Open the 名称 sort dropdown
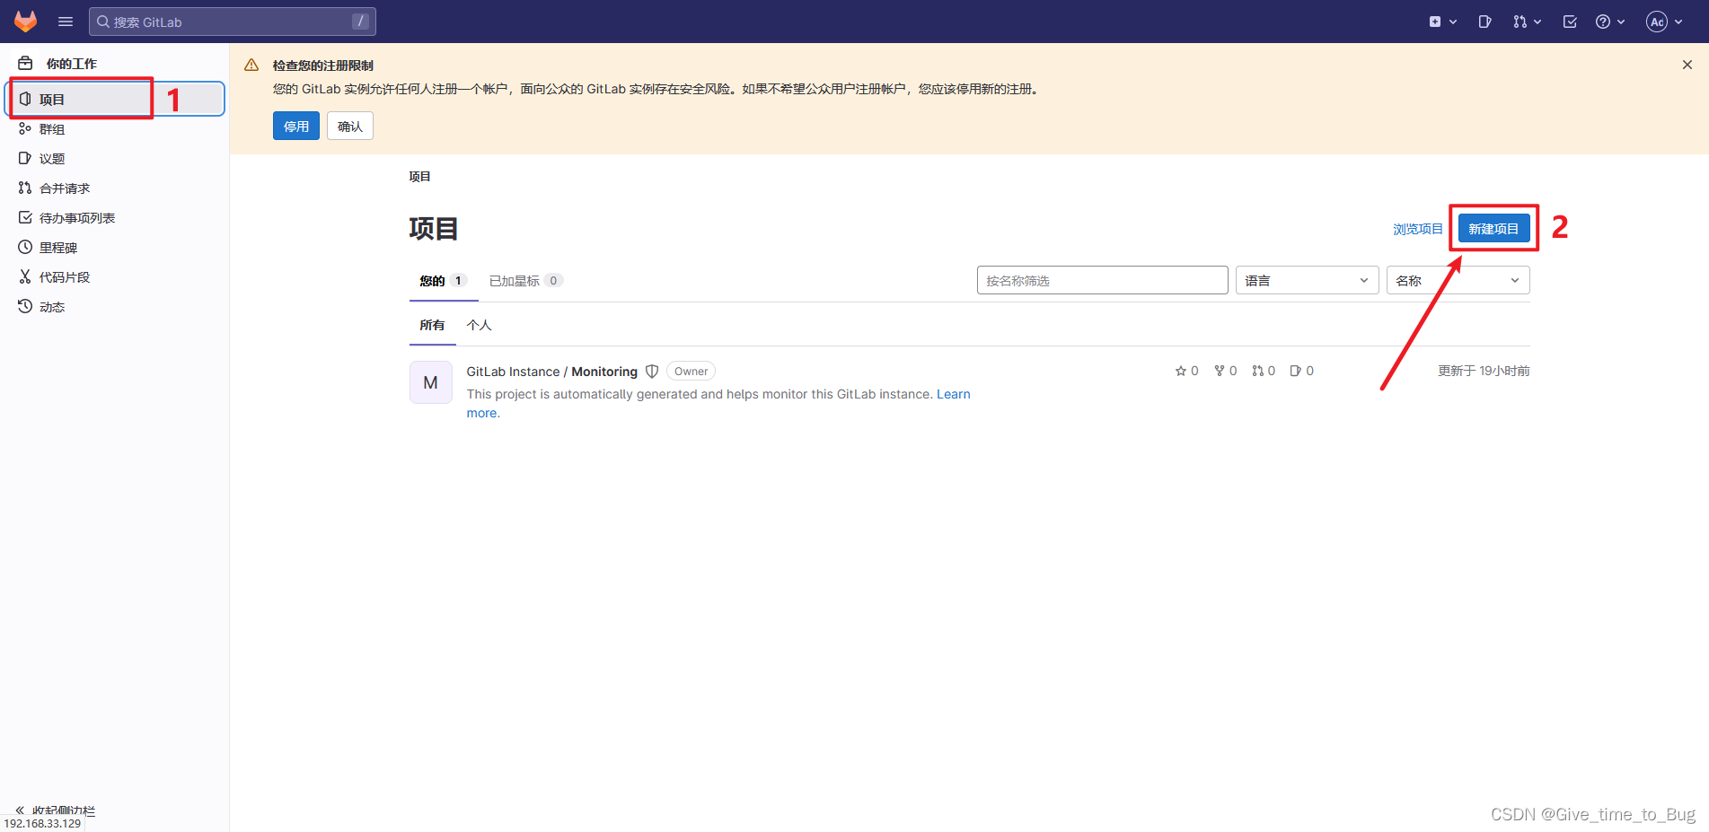The image size is (1709, 832). pyautogui.click(x=1458, y=280)
